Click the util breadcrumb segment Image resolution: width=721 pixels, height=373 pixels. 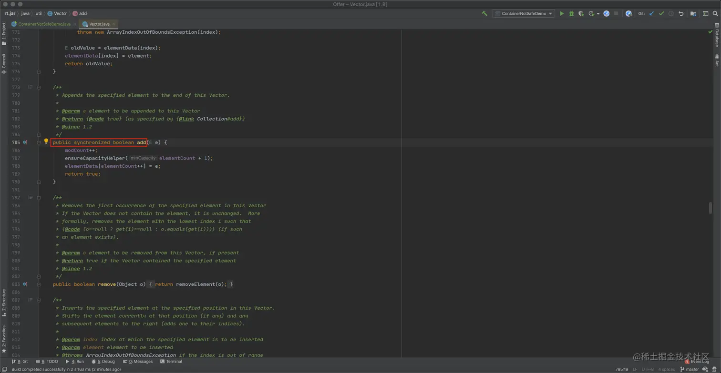coord(39,13)
